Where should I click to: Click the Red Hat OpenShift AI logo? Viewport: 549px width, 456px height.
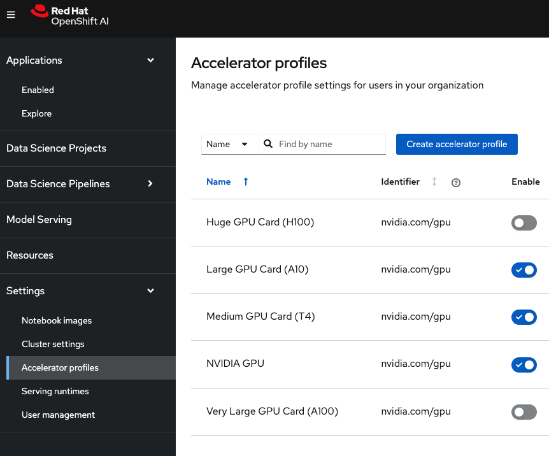click(69, 15)
